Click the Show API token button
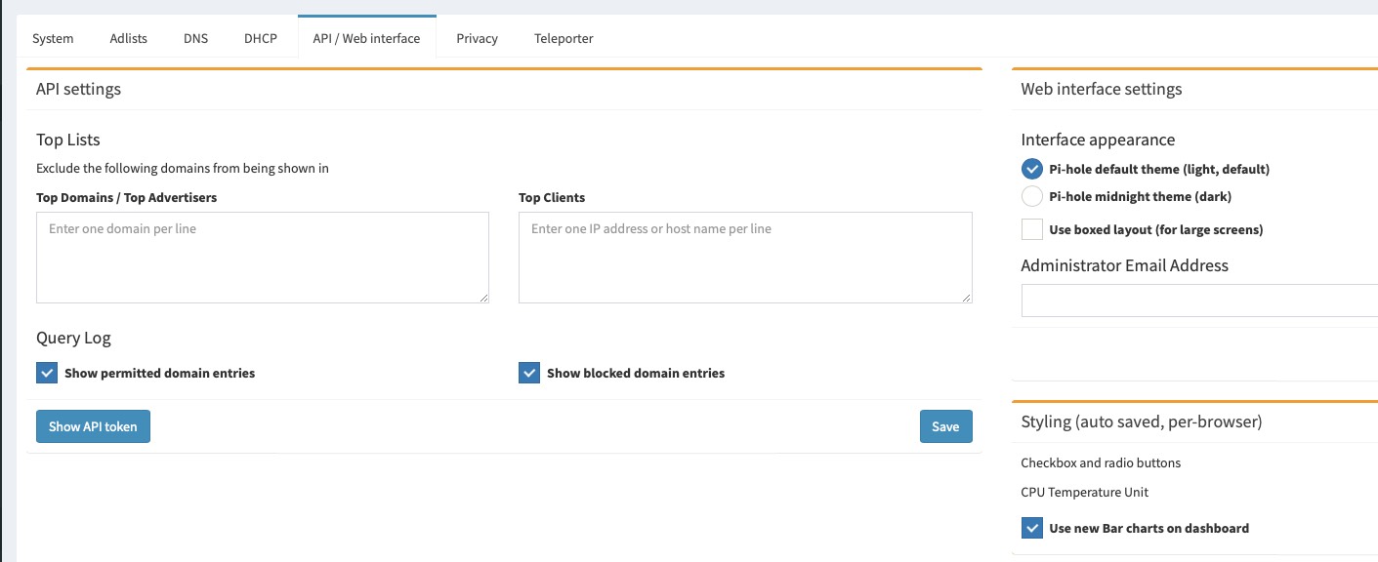 click(x=93, y=426)
